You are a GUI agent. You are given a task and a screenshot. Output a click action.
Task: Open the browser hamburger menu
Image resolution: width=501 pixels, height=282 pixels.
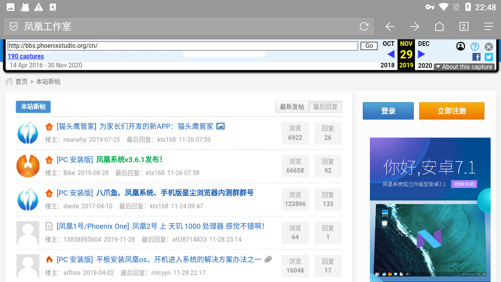(488, 27)
